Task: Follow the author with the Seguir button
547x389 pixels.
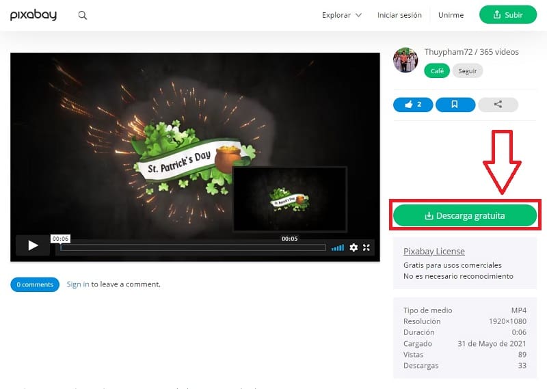Action: [468, 71]
